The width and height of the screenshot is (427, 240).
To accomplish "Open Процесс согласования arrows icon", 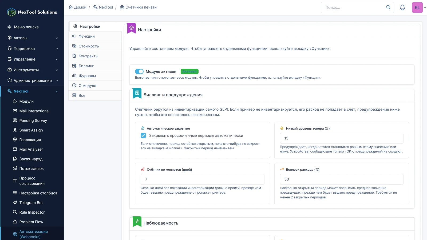I will coord(15,181).
